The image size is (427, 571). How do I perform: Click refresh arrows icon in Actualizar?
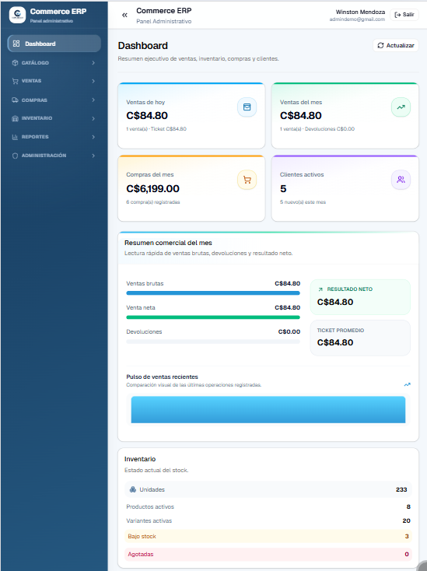[381, 46]
